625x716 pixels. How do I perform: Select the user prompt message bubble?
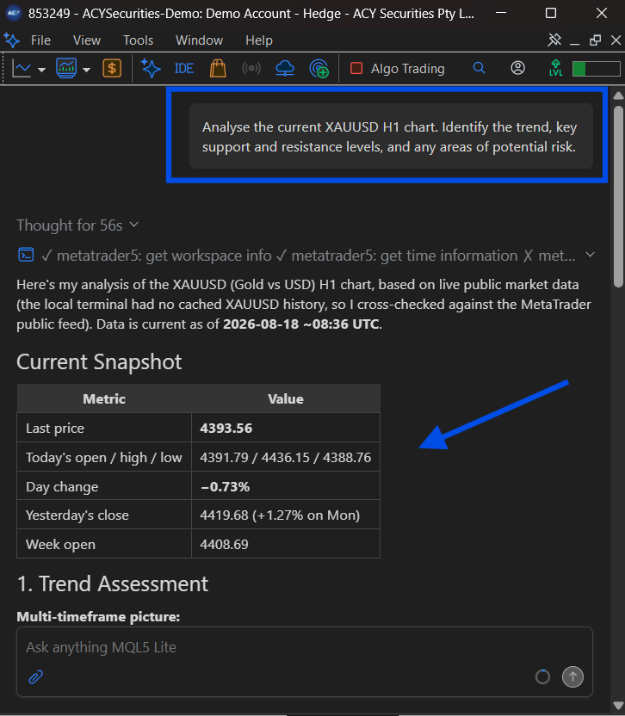[x=391, y=136]
